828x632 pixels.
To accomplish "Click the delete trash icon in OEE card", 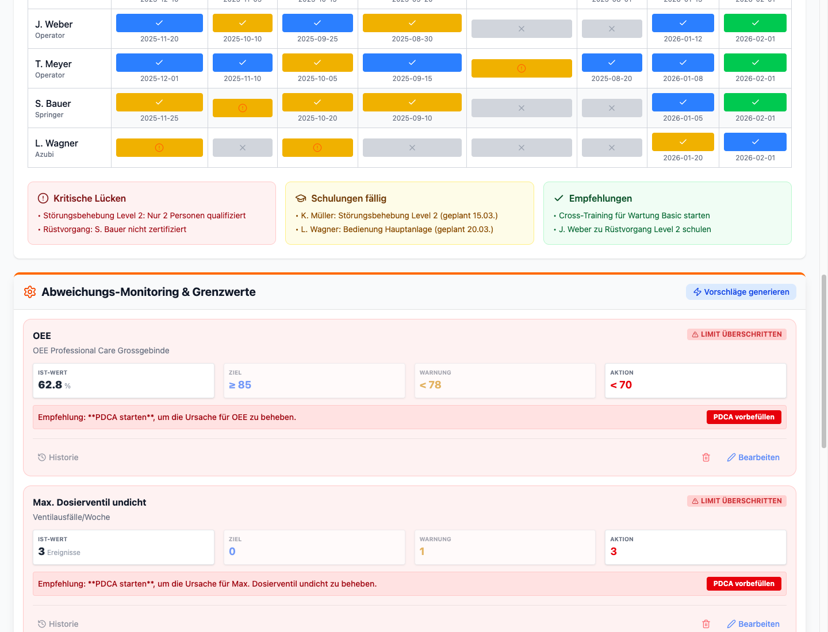I will [706, 457].
